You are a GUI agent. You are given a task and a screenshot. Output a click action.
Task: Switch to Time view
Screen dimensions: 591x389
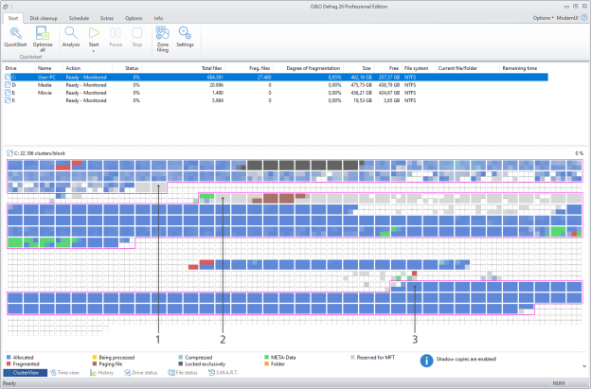pyautogui.click(x=64, y=372)
